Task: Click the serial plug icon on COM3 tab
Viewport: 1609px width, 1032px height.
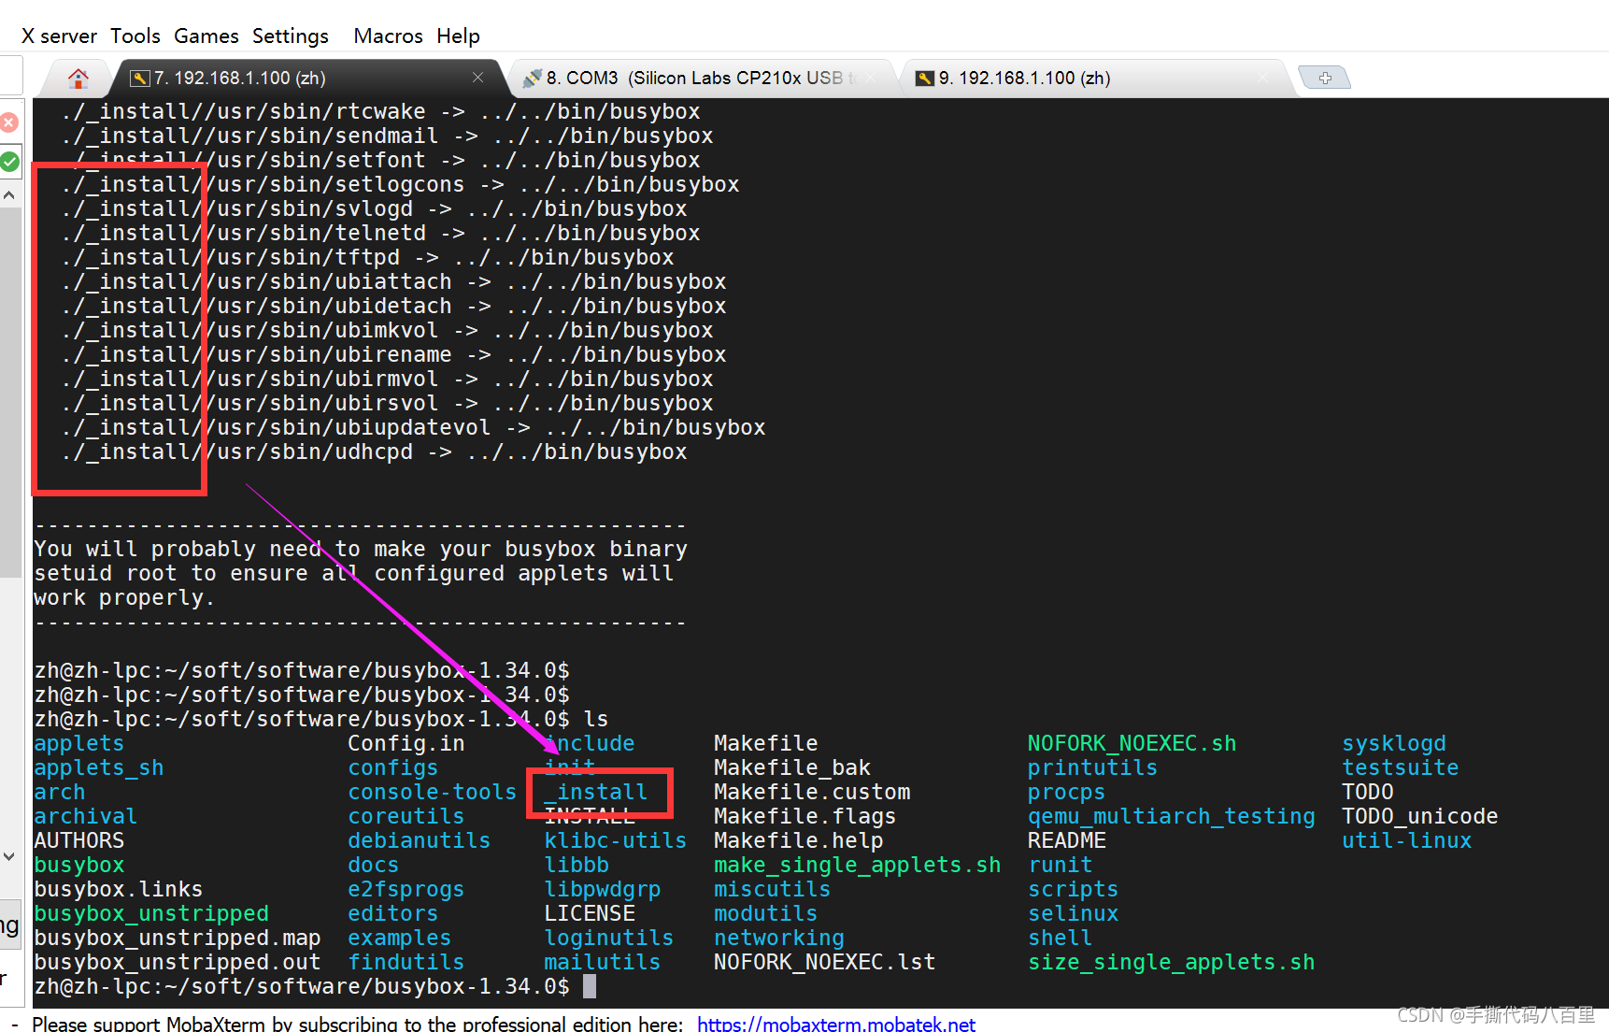Action: click(x=533, y=78)
